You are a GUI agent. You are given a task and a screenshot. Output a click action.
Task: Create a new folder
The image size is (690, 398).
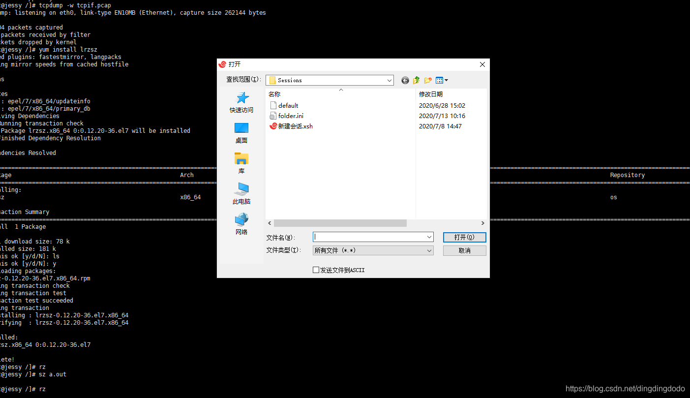pos(428,80)
